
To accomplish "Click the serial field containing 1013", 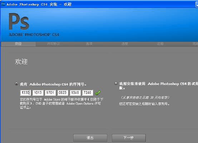I will [38, 93].
